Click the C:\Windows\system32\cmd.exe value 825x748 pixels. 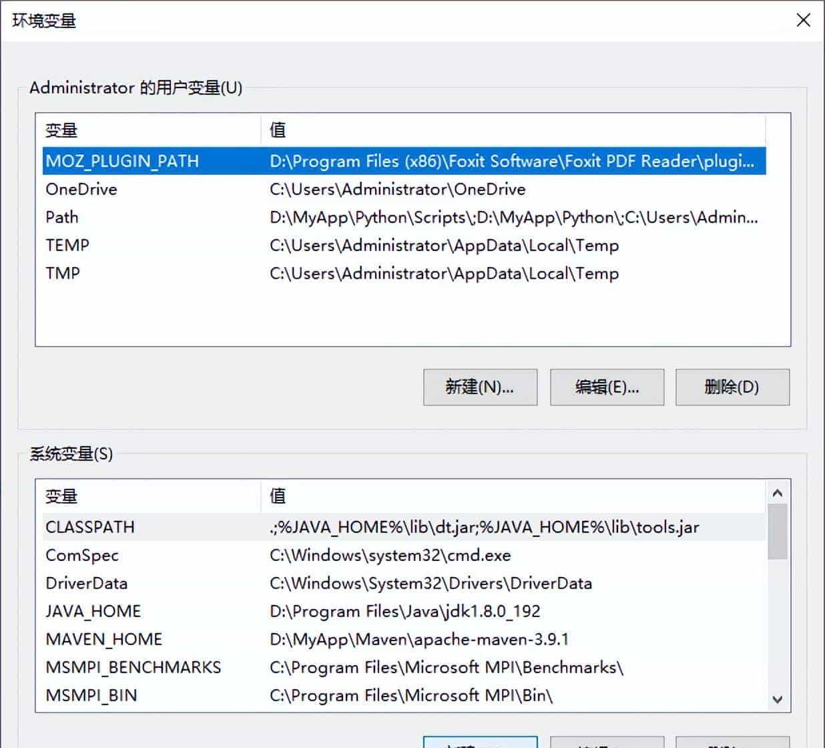click(x=390, y=555)
